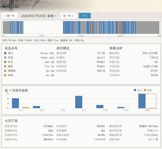The image size is (162, 149).
Task: Click the 最佳修行日 value 所选日 (9h14m)
Action: tap(149, 126)
